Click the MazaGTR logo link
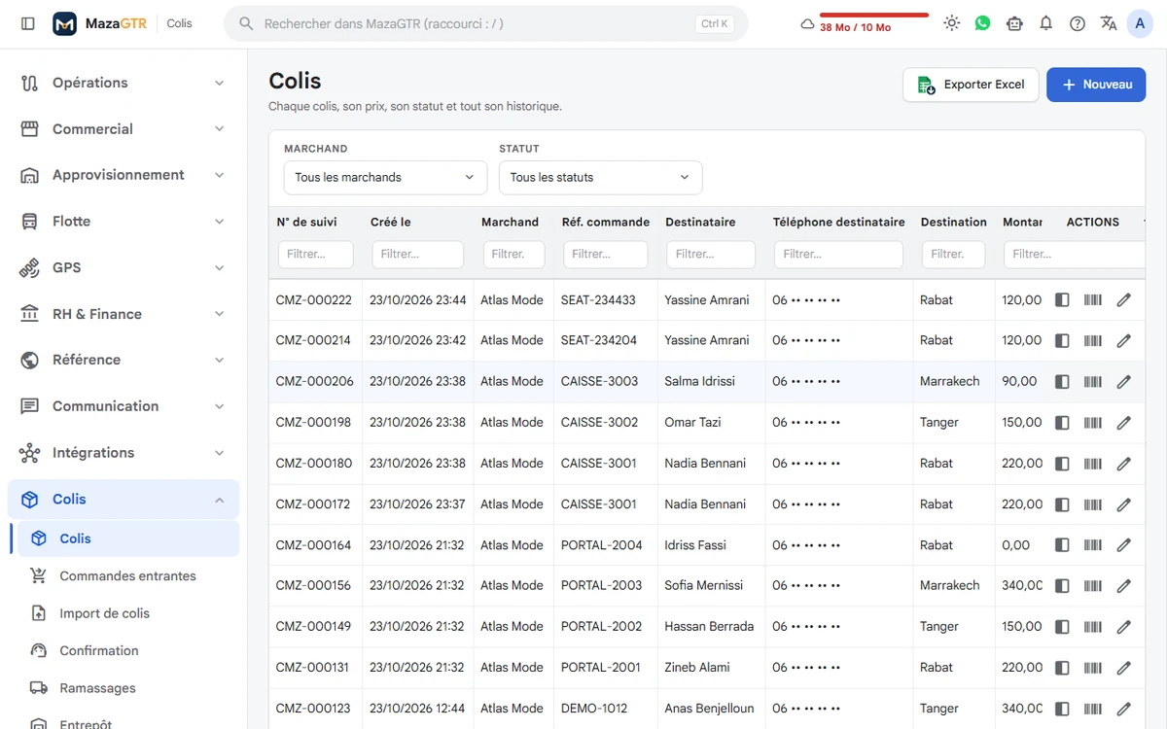The image size is (1167, 729). click(99, 23)
